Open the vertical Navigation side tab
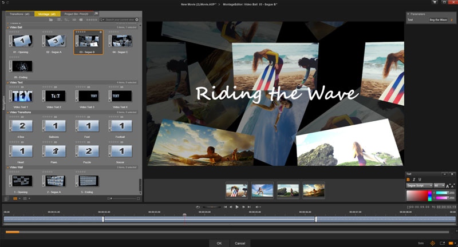458x247 pixels. click(x=4, y=103)
